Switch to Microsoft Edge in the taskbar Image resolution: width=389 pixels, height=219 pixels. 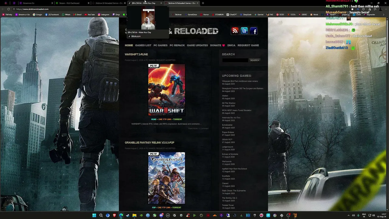[x=121, y=215]
